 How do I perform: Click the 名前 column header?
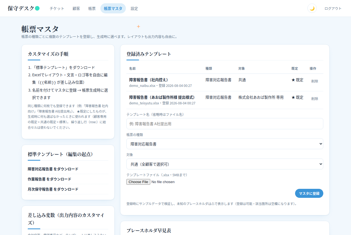pos(132,69)
